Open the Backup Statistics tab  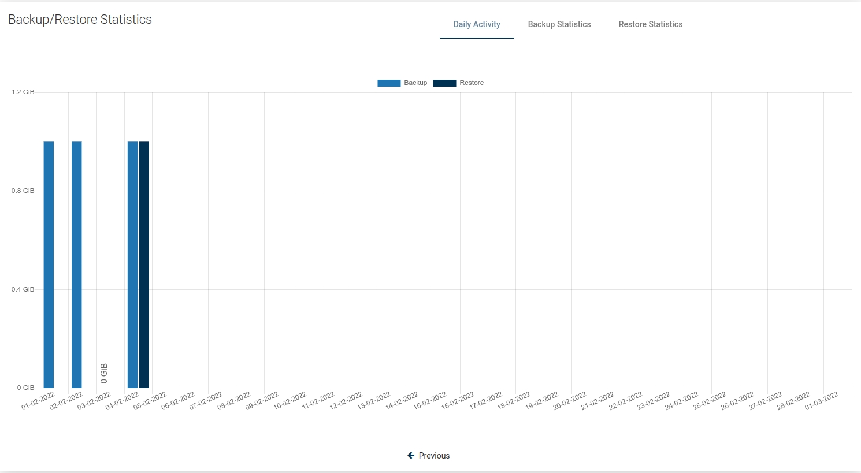coord(559,24)
